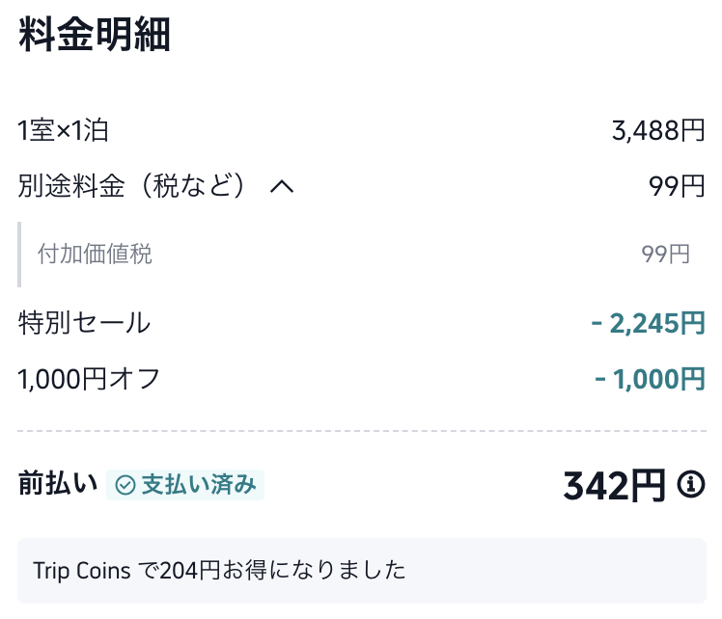The height and width of the screenshot is (619, 722).
Task: Click the 99円 total for 別途料金
Action: 677,186
